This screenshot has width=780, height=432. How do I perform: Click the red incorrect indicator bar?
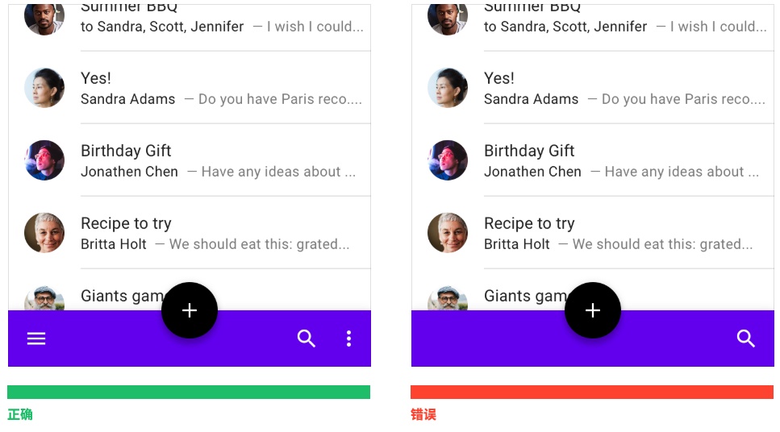592,392
